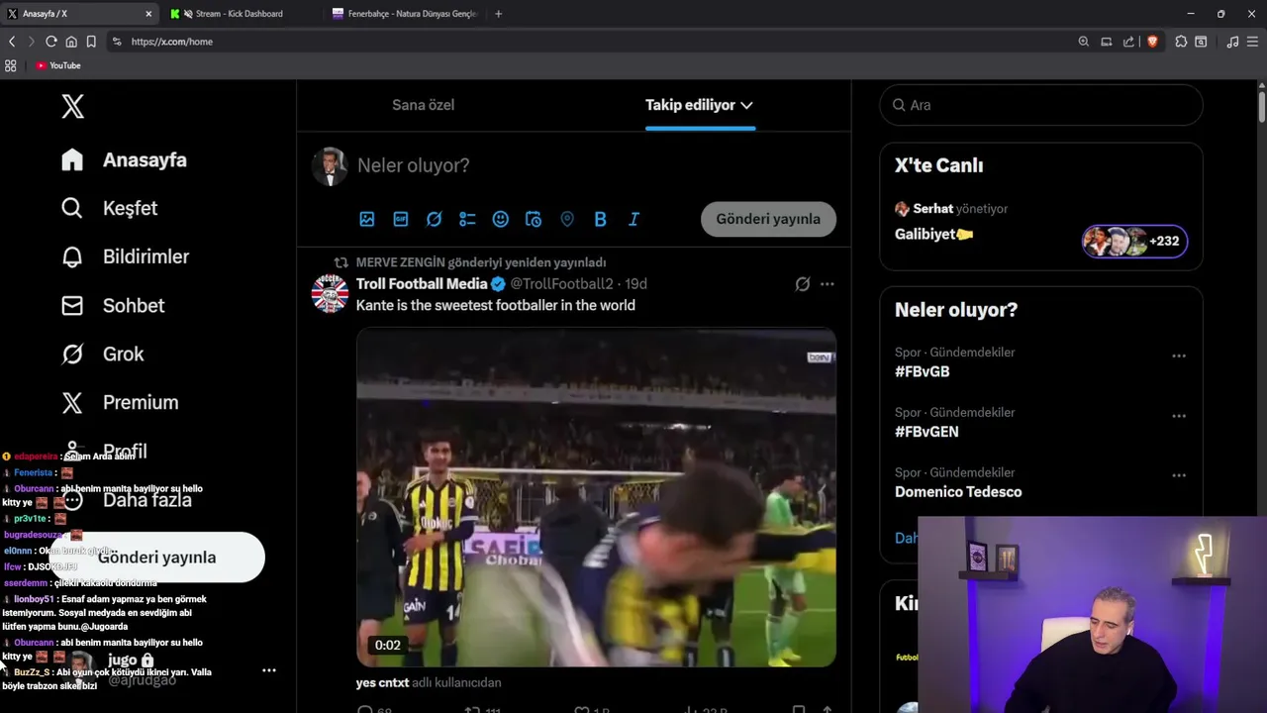This screenshot has width=1267, height=713.
Task: Click the Grok icon in compose toolbar
Action: click(434, 219)
